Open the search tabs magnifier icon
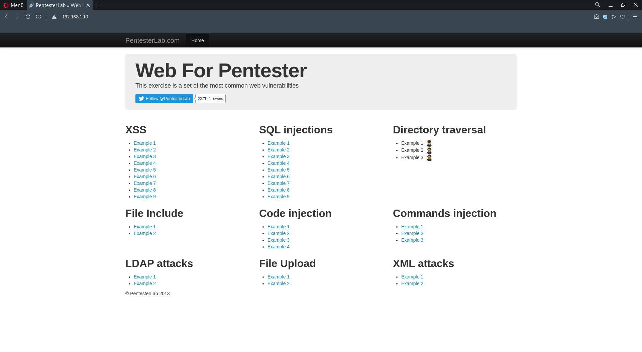This screenshot has height=352, width=642. (x=598, y=5)
